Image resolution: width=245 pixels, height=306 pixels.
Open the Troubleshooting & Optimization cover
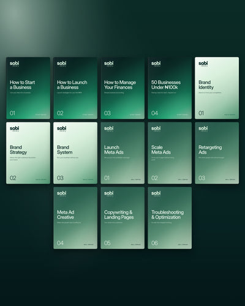170,218
